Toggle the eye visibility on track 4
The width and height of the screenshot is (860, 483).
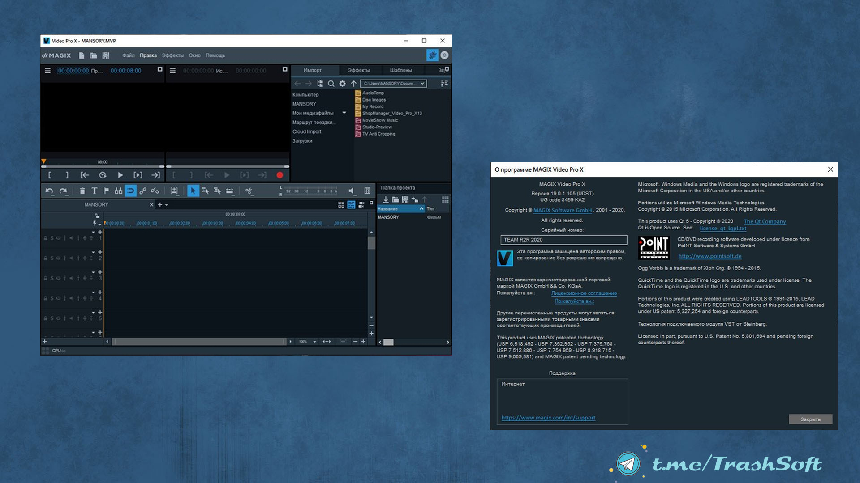[58, 298]
